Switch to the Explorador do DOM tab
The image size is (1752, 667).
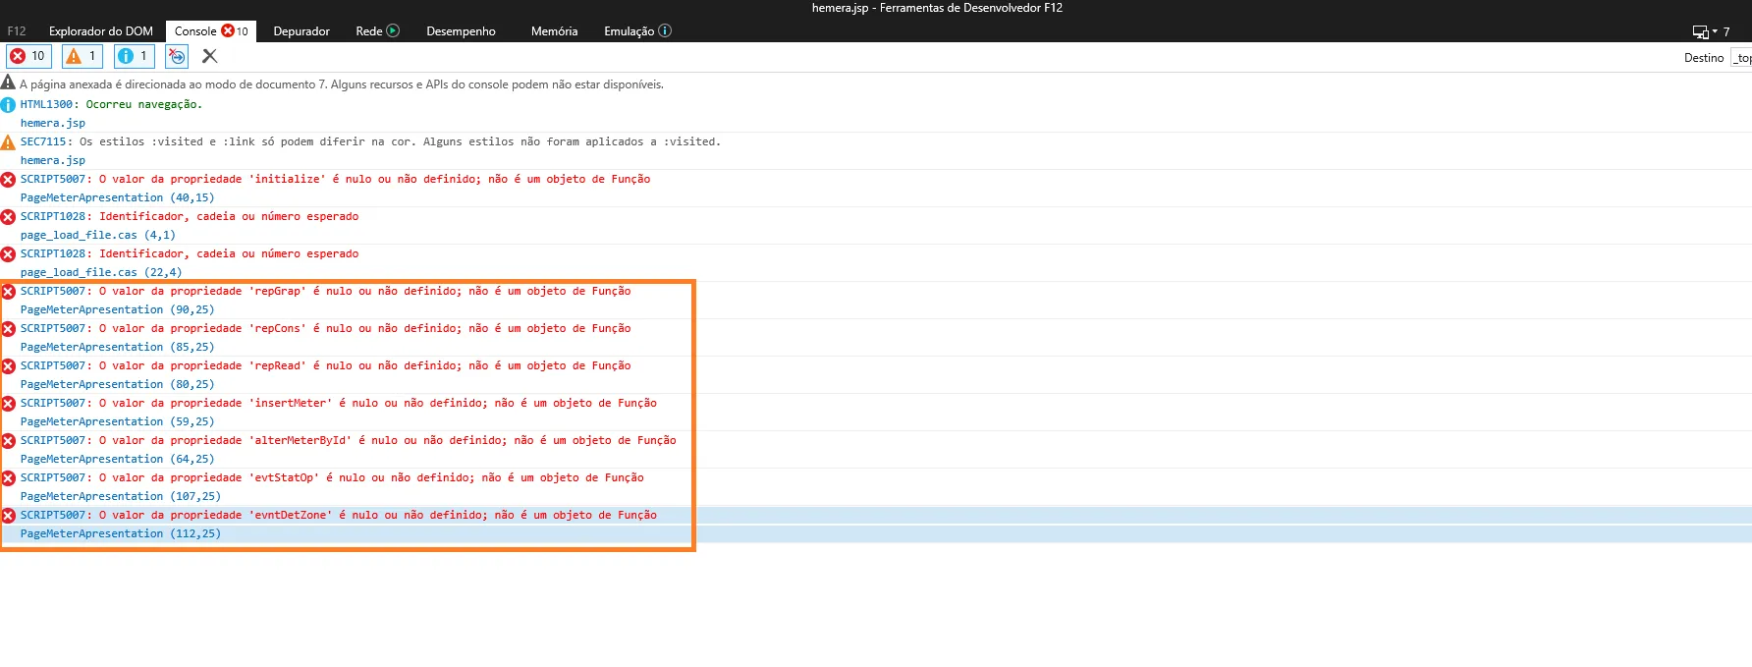pyautogui.click(x=100, y=31)
